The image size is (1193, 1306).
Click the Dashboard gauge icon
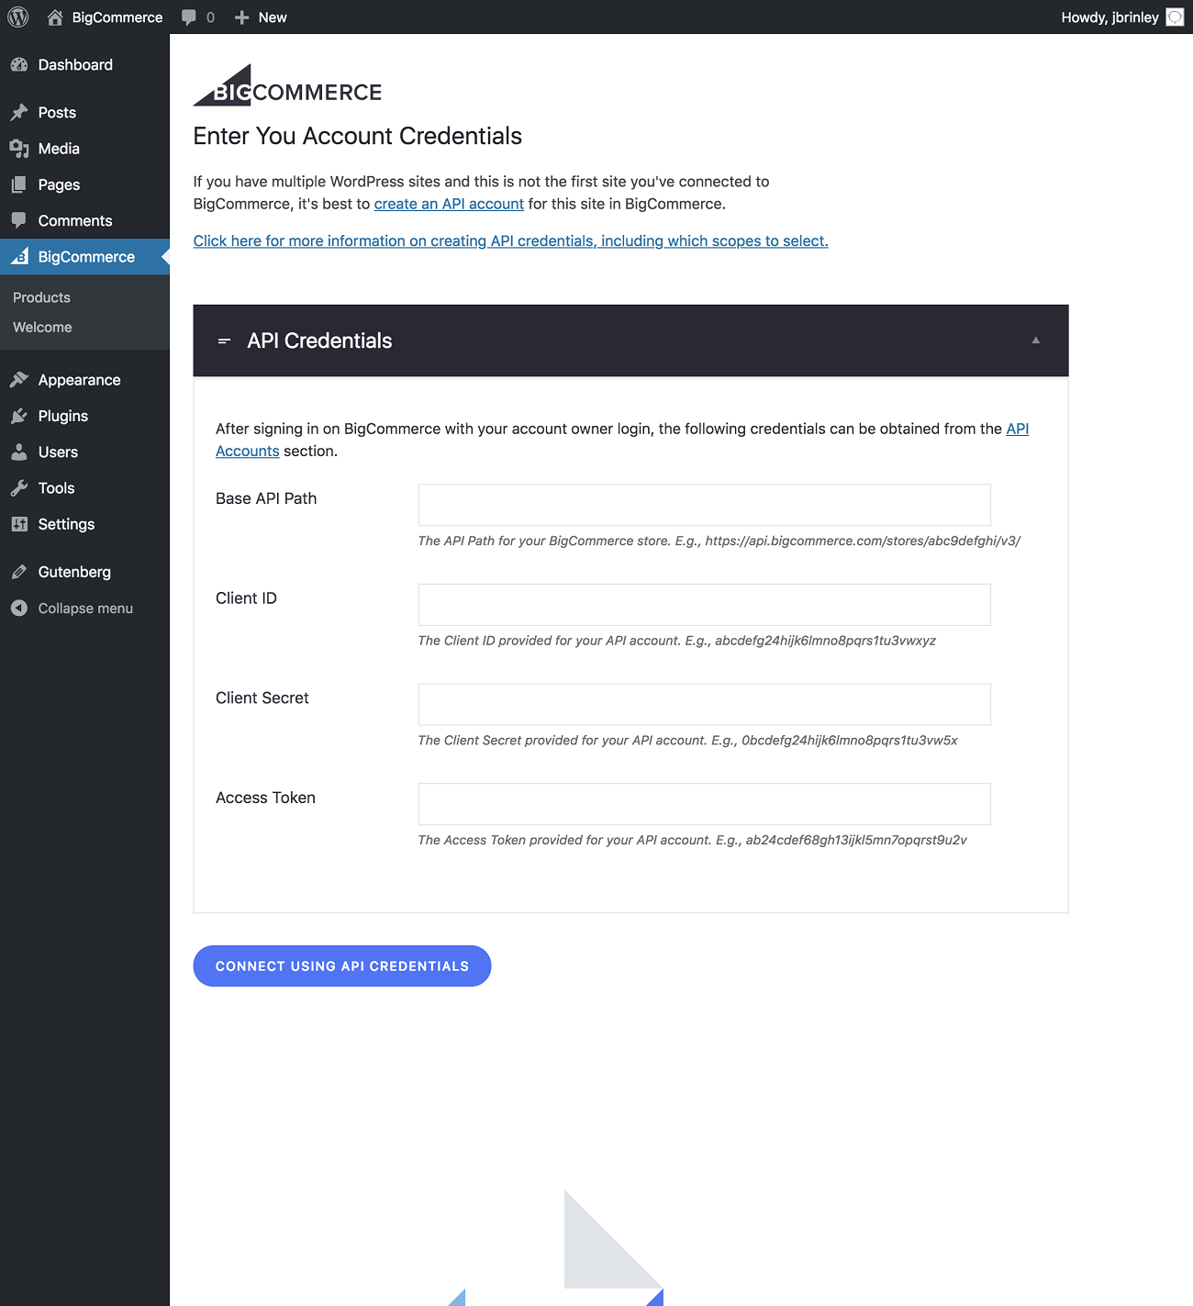tap(19, 65)
